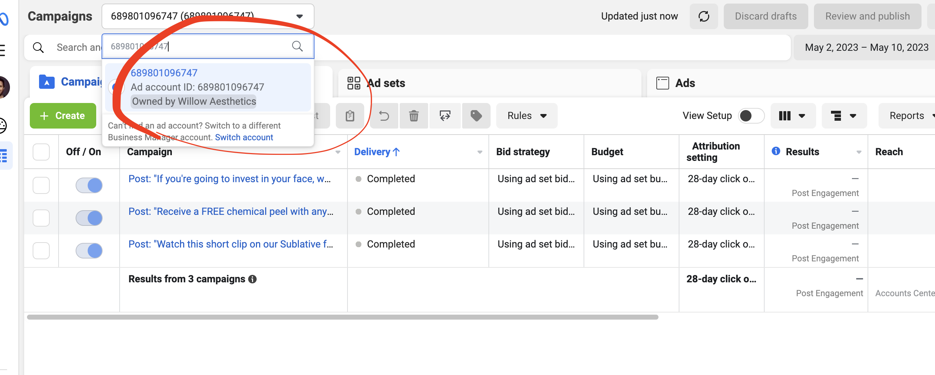Open the ad account selector dropdown
The image size is (935, 375).
pos(208,16)
